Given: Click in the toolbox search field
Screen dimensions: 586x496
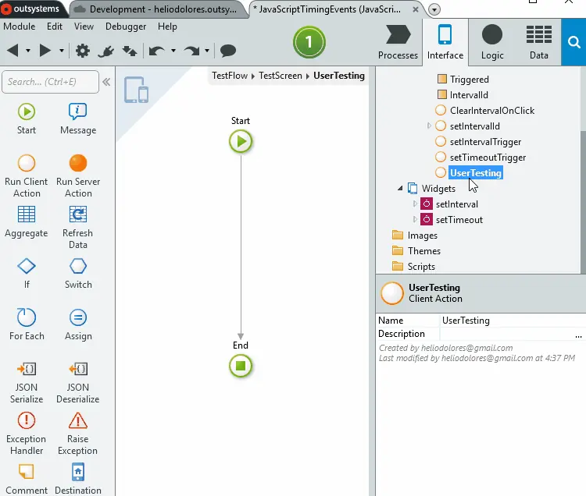Looking at the screenshot, I should pyautogui.click(x=51, y=82).
